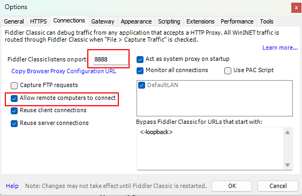Open the HTTPS tab

point(39,21)
